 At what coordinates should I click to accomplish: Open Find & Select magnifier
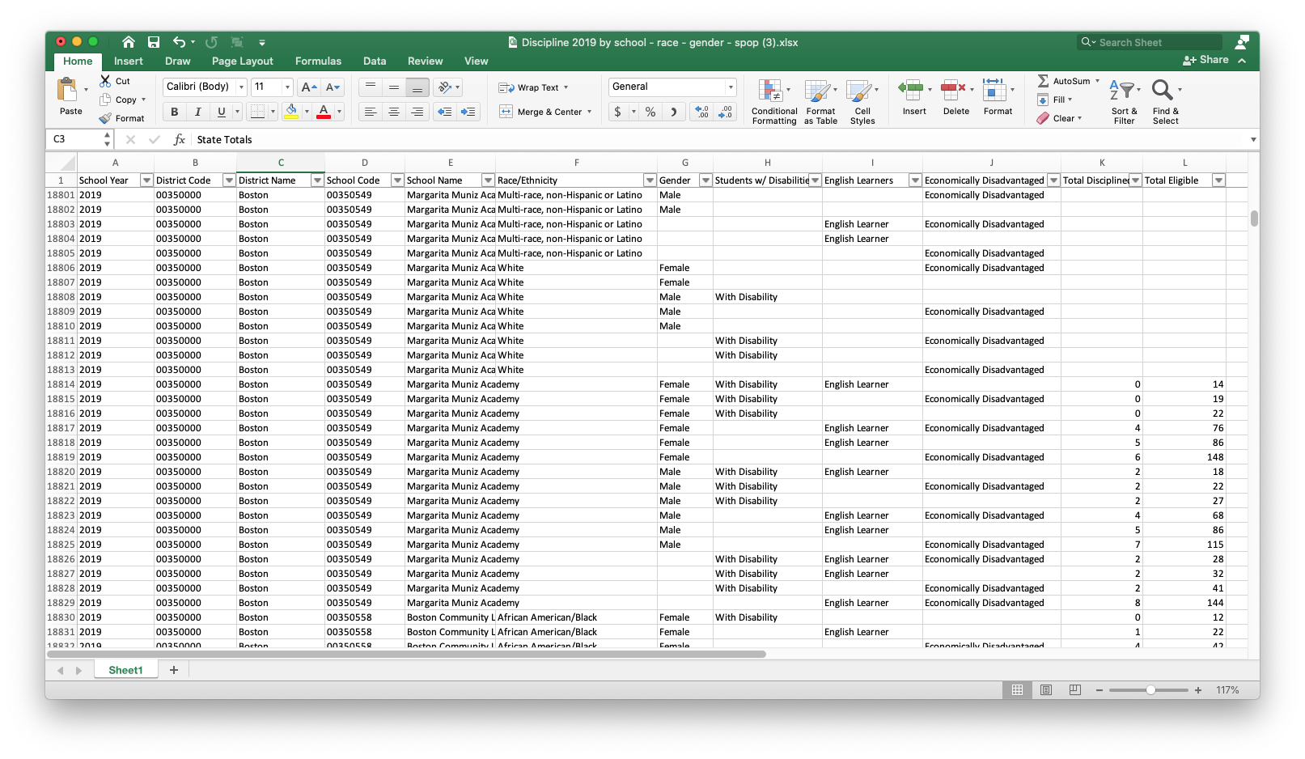pyautogui.click(x=1165, y=101)
